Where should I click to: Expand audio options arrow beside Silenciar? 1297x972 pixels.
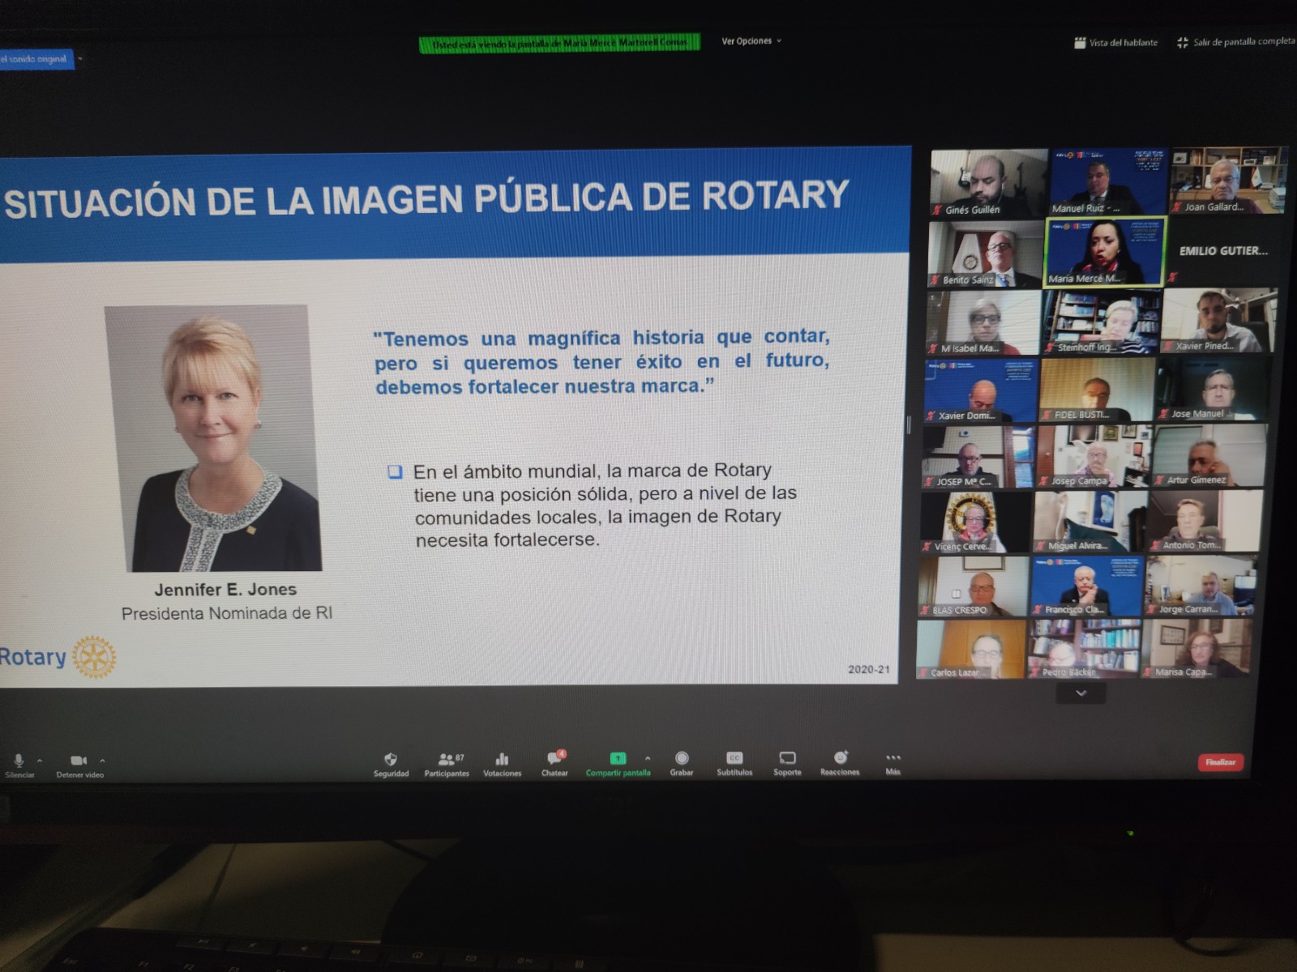click(39, 761)
